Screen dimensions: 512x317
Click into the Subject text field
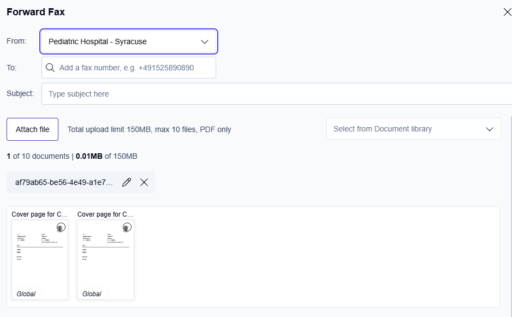pyautogui.click(x=276, y=94)
